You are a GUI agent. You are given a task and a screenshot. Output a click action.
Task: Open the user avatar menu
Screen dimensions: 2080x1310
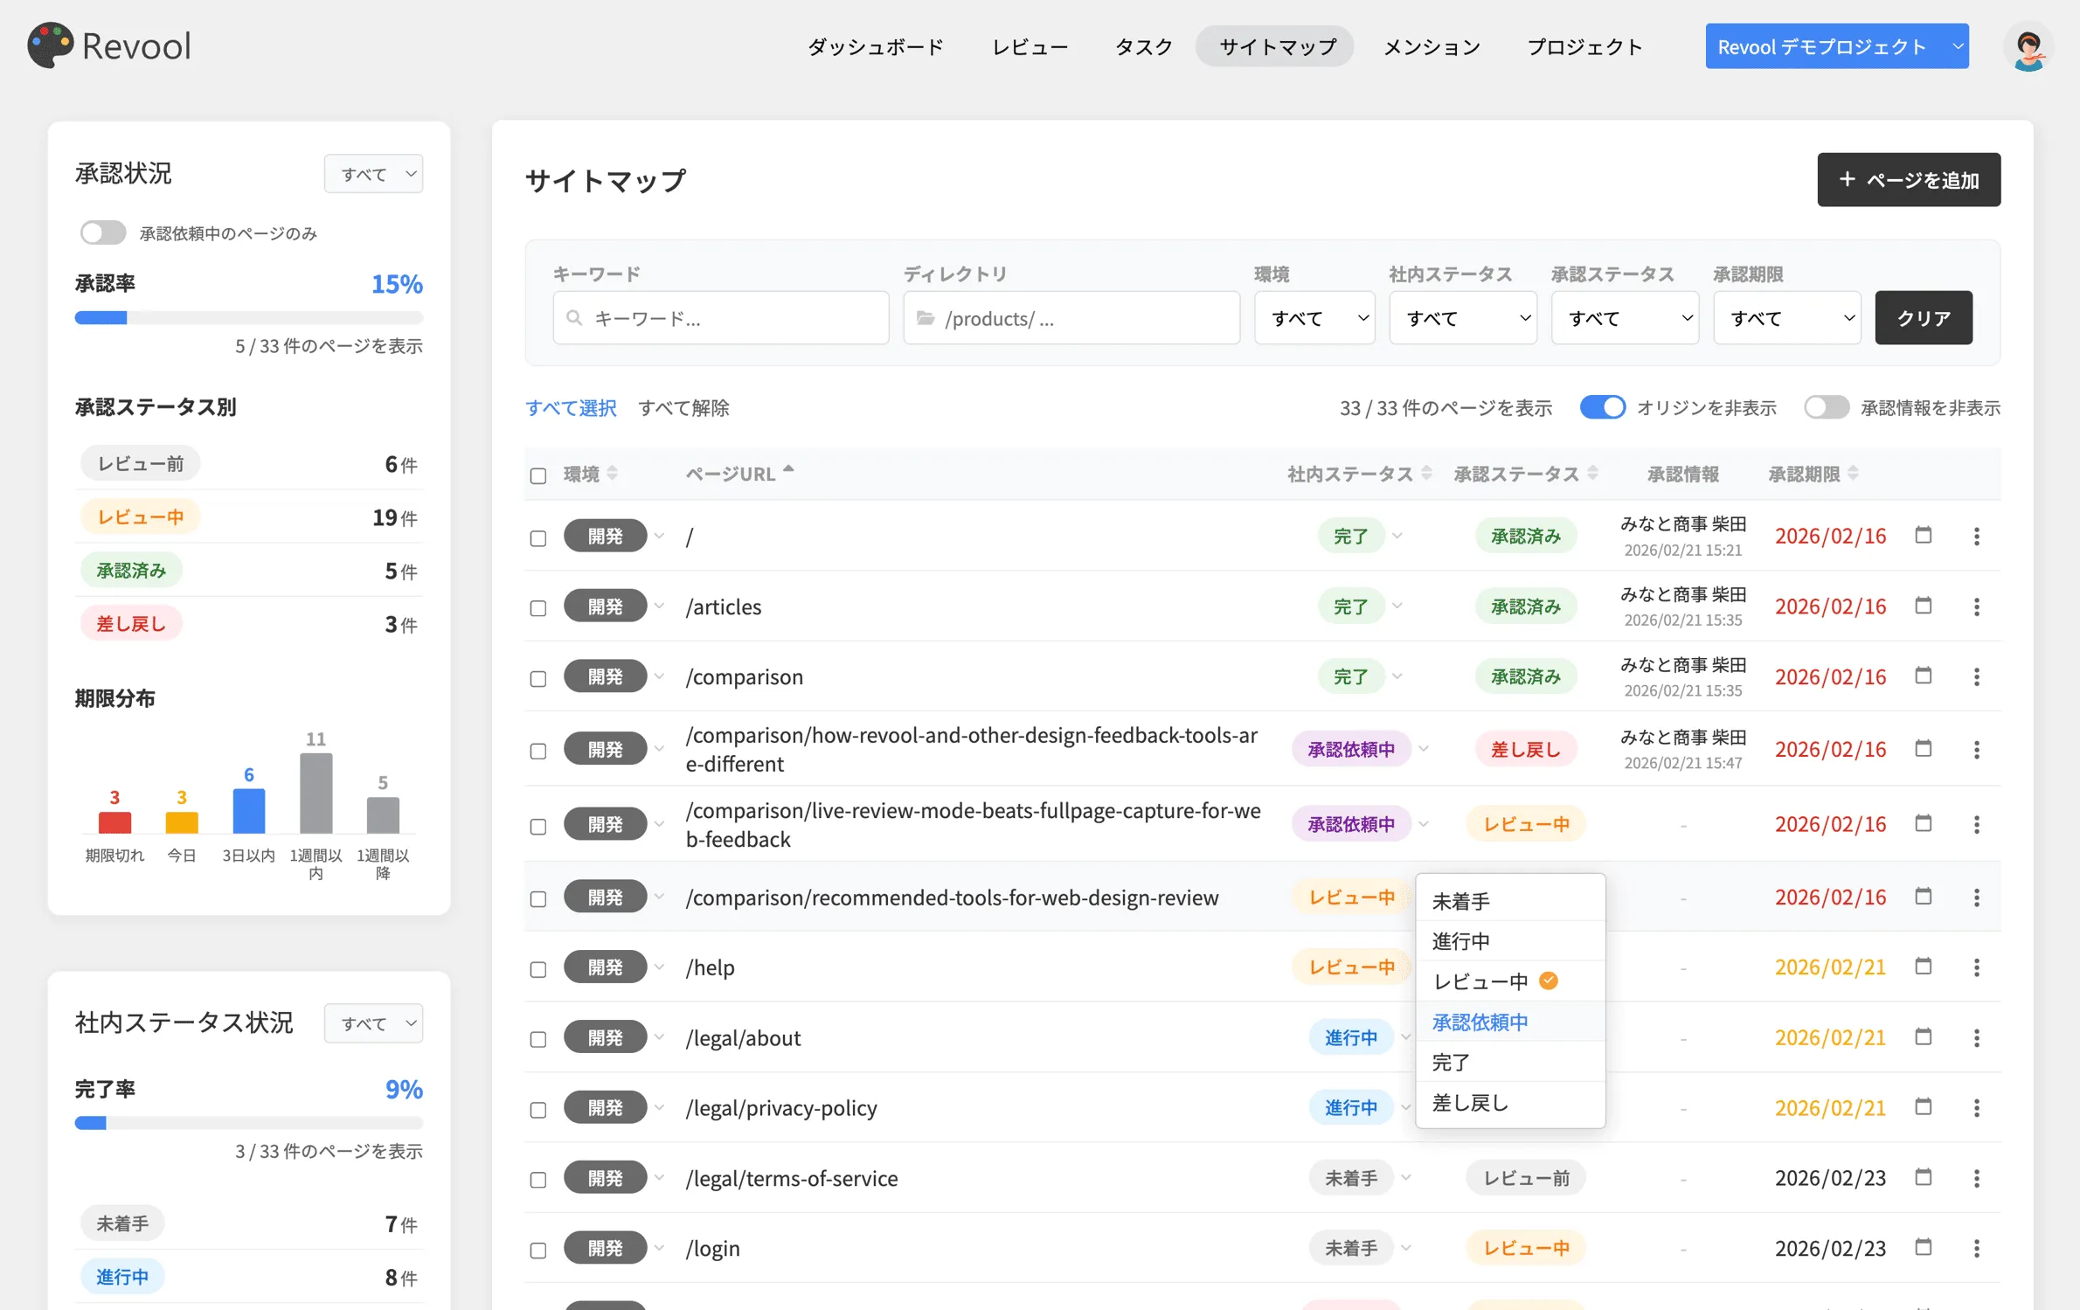coord(2029,47)
